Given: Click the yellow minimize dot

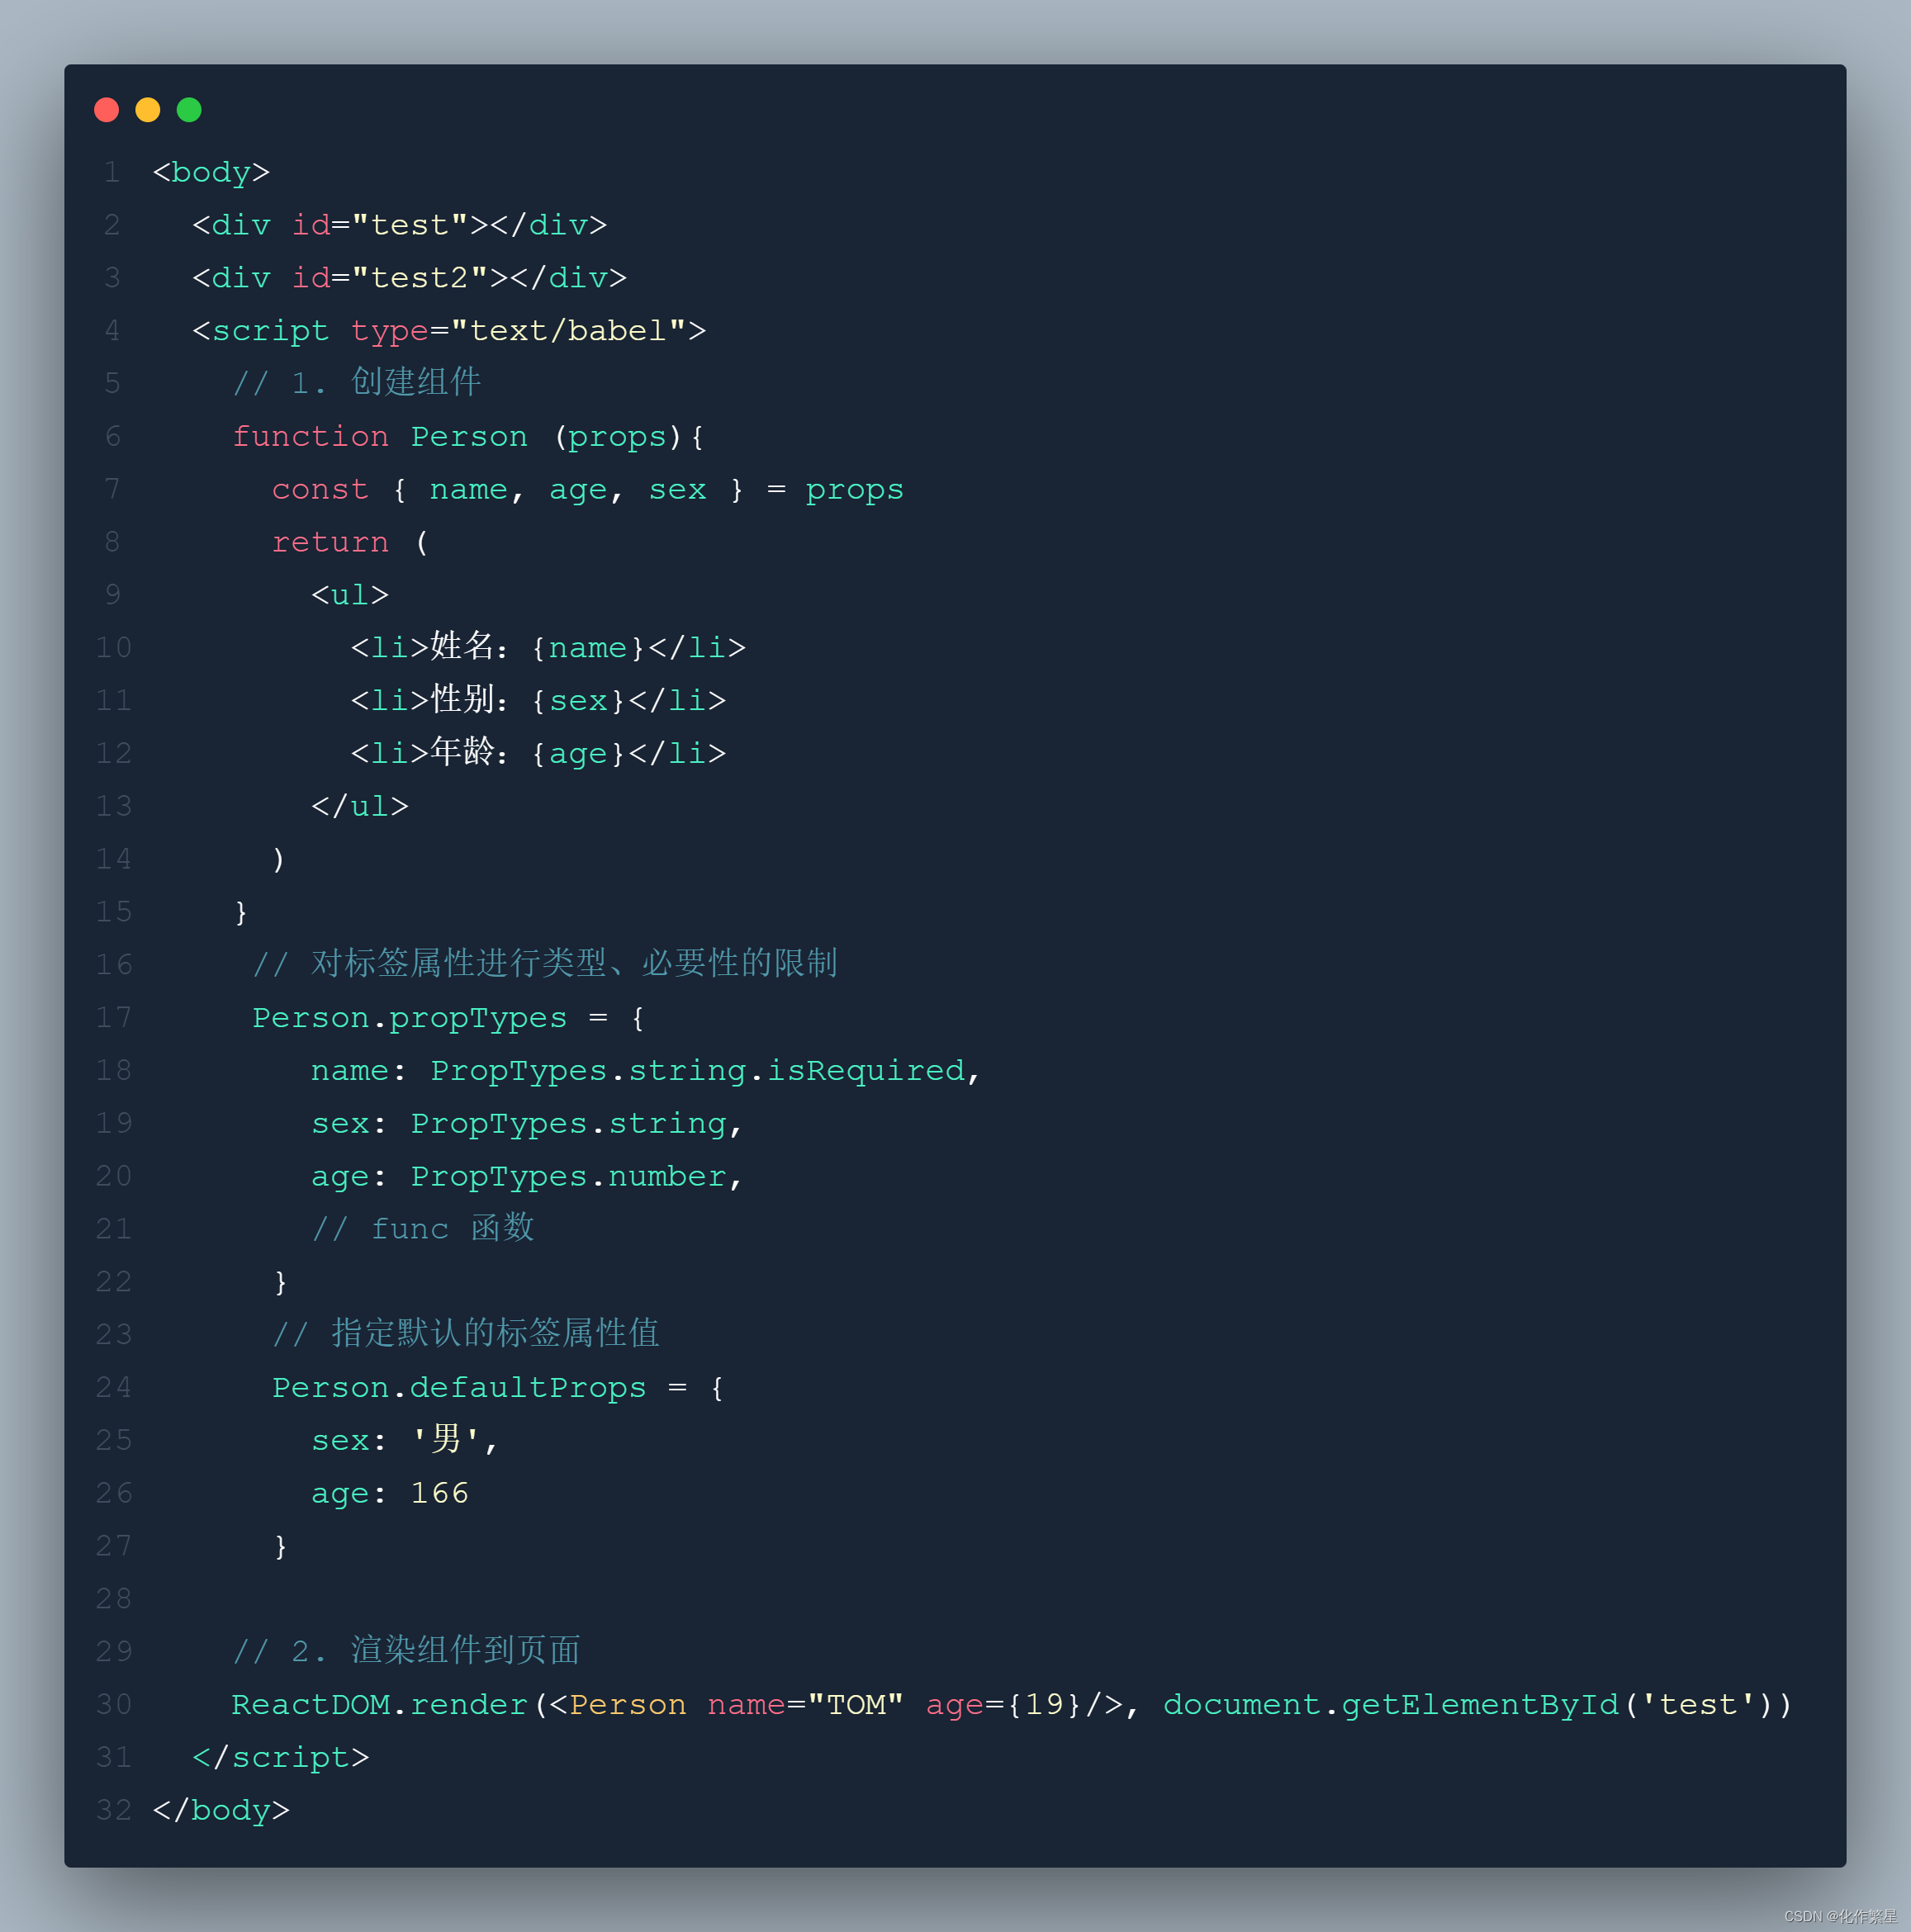Looking at the screenshot, I should (x=148, y=110).
